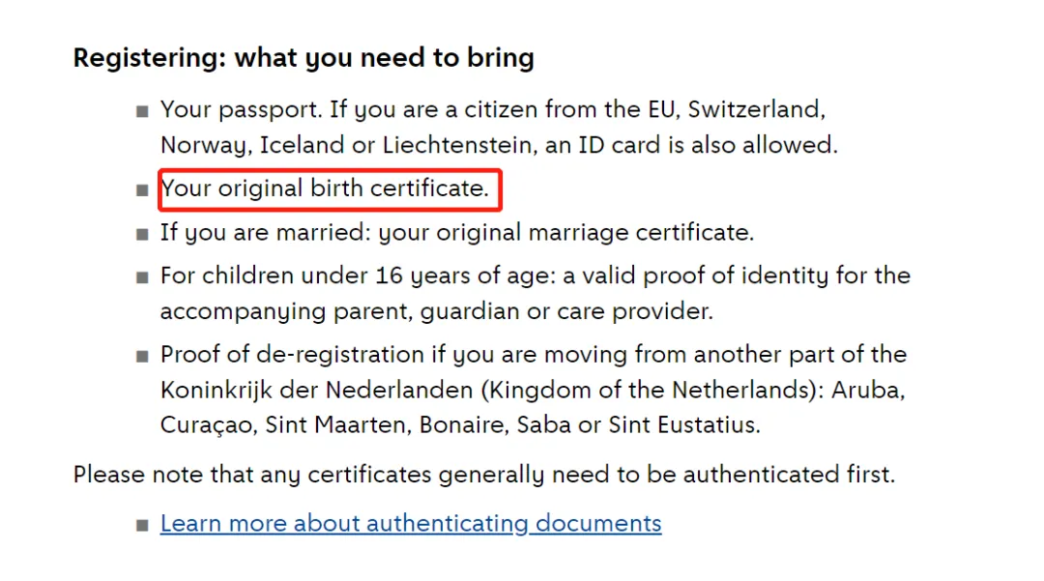Click the Proof of de-registration line
This screenshot has height=581, width=1044.
coord(534,355)
